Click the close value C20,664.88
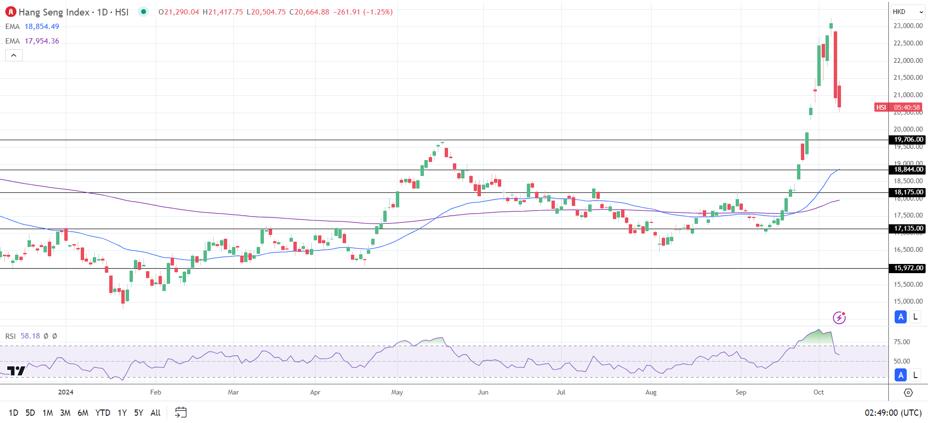Image resolution: width=928 pixels, height=423 pixels. [x=309, y=12]
